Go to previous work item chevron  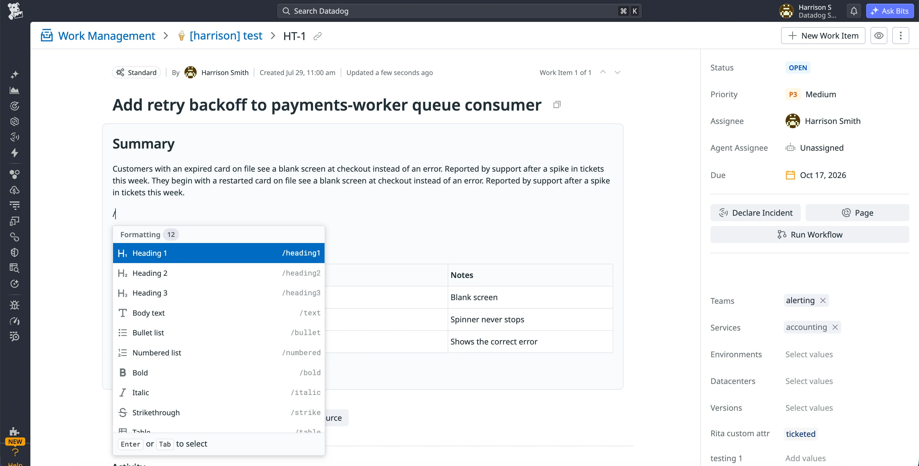point(603,72)
